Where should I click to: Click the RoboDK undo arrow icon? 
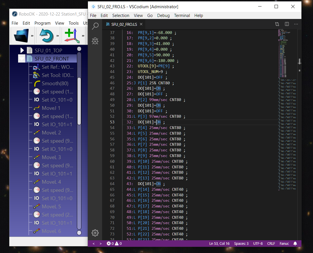pos(47,35)
